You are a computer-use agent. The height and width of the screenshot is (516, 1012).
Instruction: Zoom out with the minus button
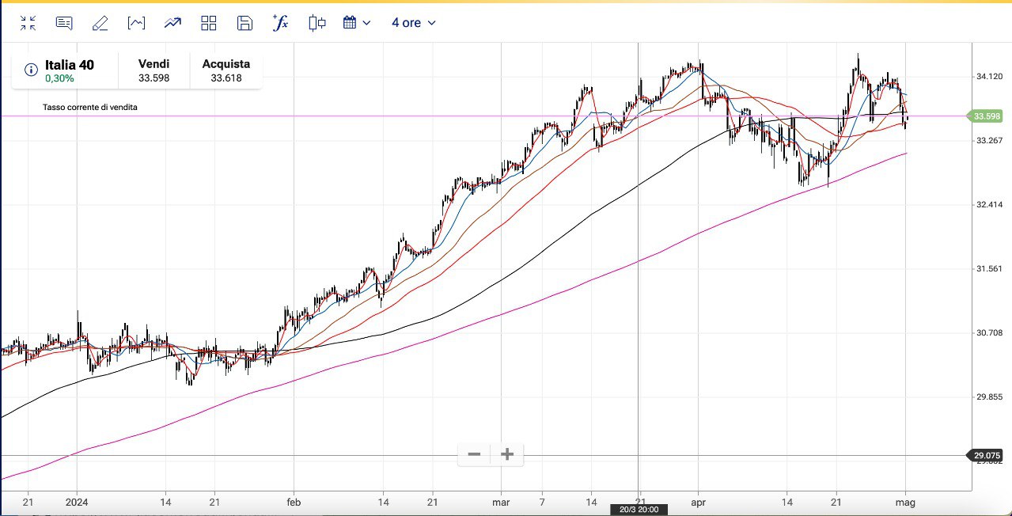point(474,454)
